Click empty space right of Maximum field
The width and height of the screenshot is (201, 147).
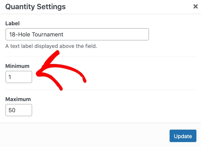tap(115, 110)
